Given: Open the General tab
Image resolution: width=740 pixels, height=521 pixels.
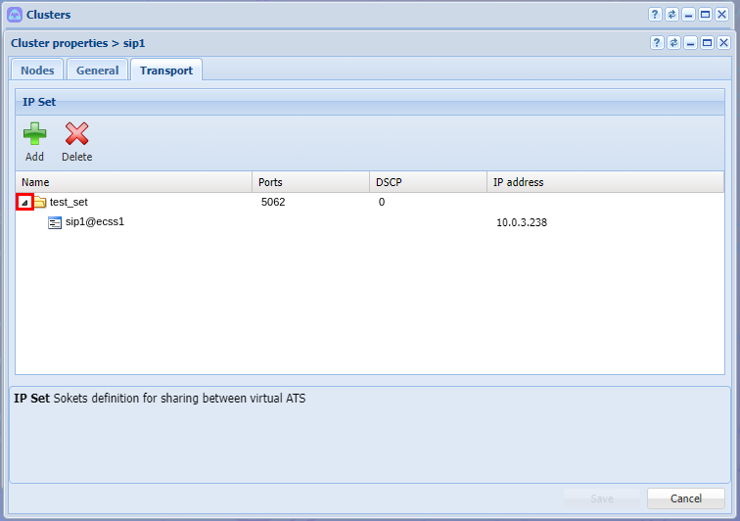Looking at the screenshot, I should click(x=97, y=70).
